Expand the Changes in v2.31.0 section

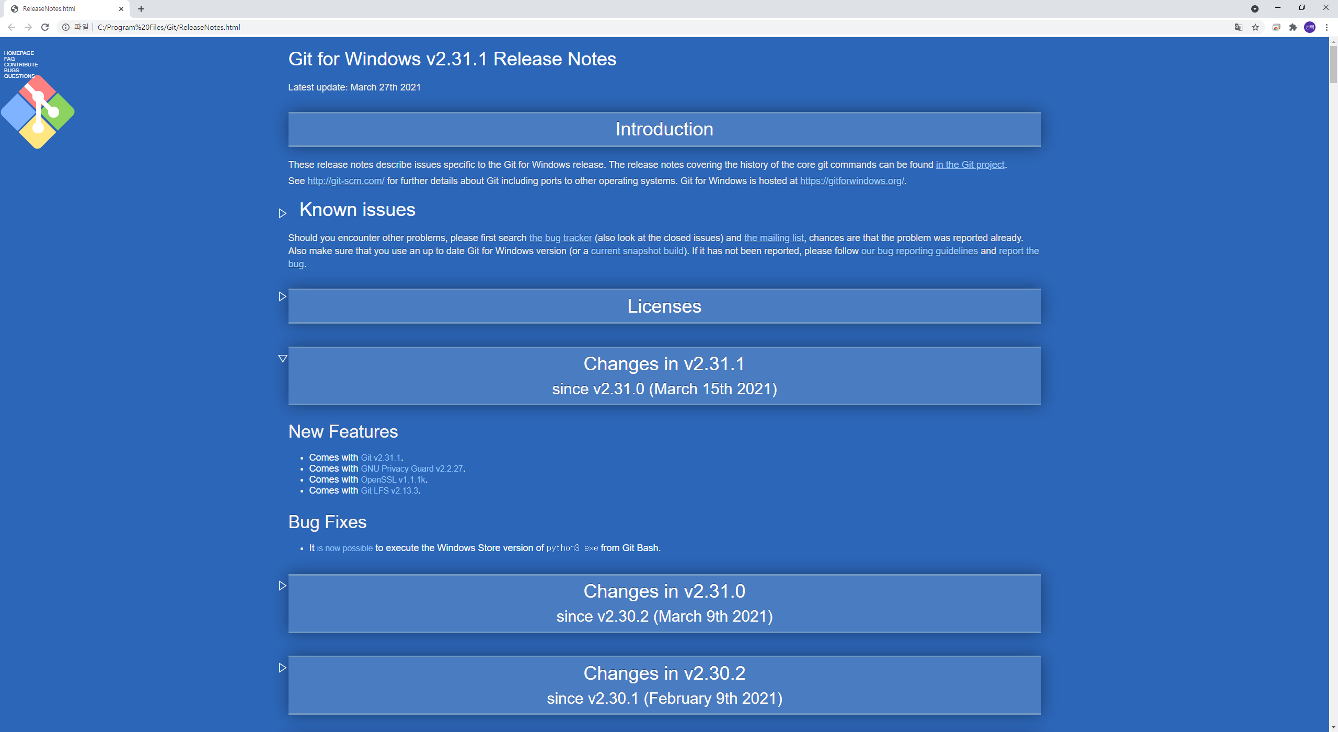tap(283, 586)
